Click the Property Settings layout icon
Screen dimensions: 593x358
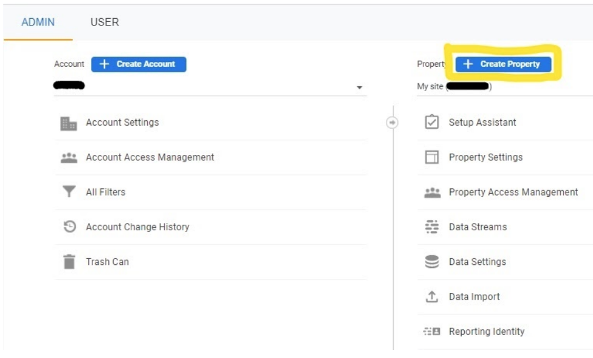coord(431,157)
